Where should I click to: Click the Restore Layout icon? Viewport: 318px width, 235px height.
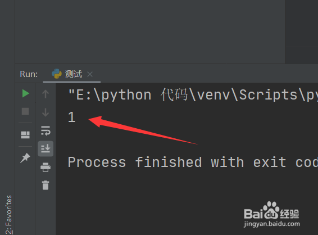coord(25,135)
